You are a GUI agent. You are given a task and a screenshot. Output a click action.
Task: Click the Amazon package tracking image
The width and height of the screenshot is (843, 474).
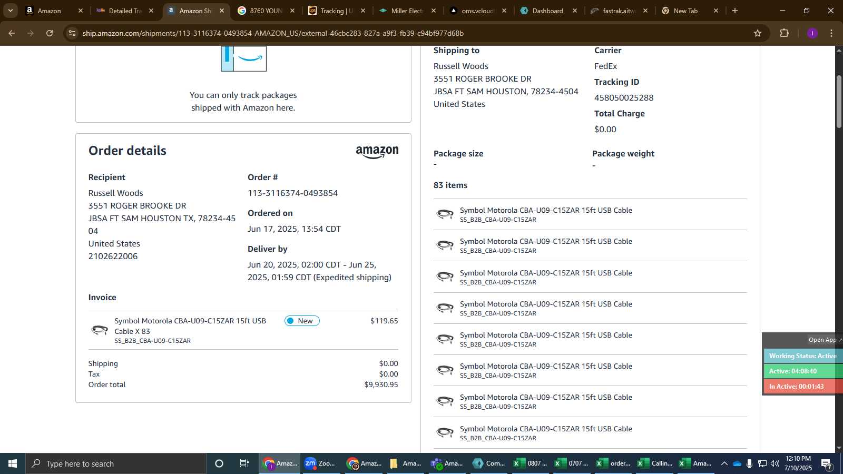pos(243,58)
